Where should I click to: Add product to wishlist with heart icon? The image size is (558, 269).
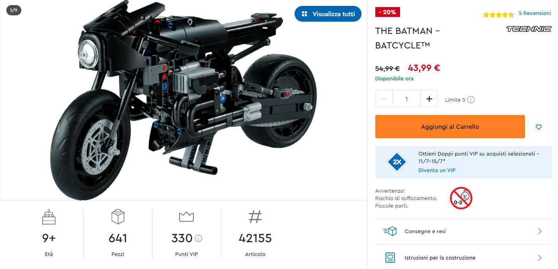coord(539,127)
